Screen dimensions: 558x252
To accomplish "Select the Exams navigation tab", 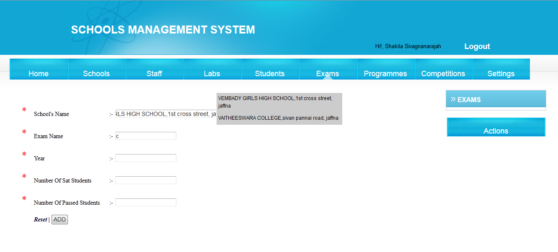I will (328, 73).
